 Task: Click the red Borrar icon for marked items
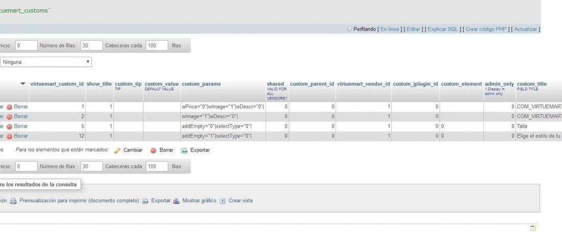[153, 151]
